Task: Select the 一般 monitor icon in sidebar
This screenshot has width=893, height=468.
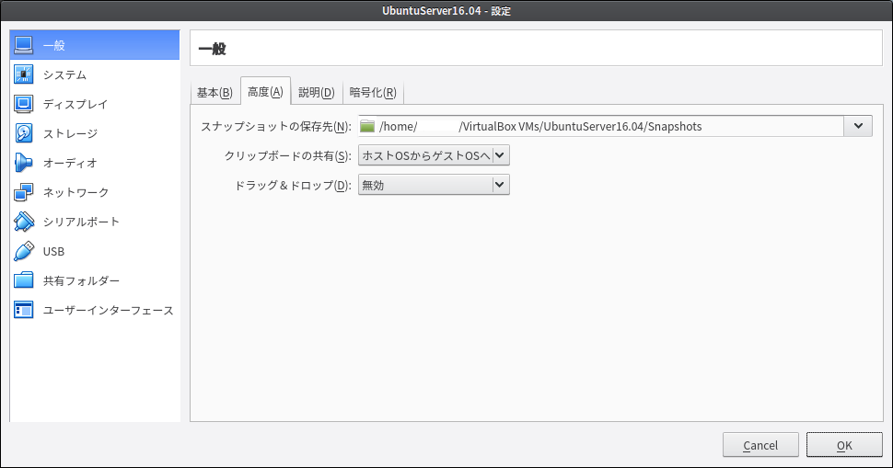Action: [x=23, y=45]
